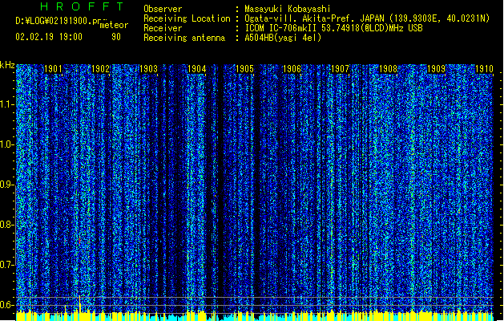Click the 1907 time marker
504x321 pixels.
point(340,69)
